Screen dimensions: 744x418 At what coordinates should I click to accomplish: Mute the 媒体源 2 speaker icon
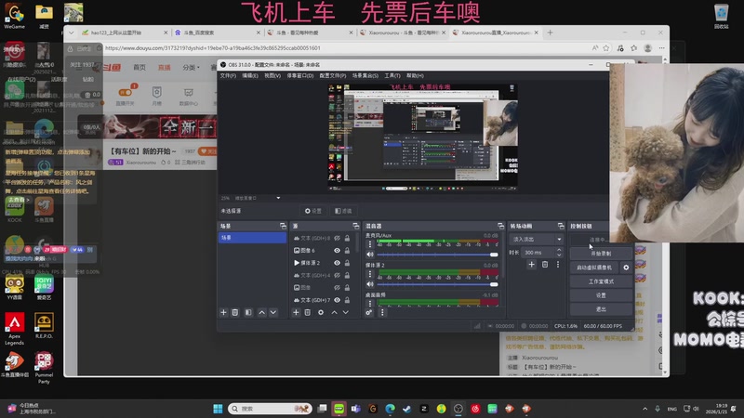[370, 284]
